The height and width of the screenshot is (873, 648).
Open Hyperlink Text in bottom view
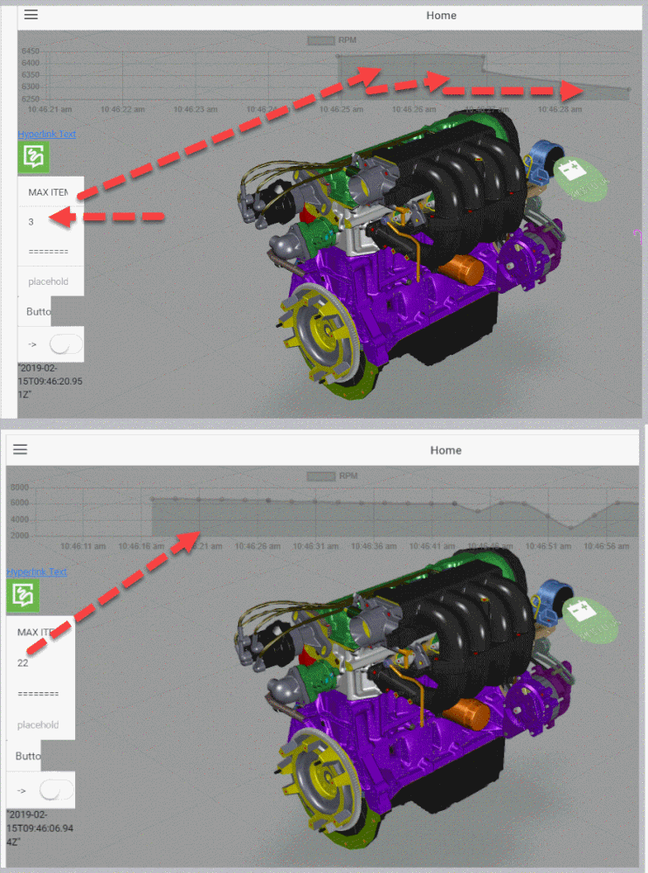coord(37,572)
